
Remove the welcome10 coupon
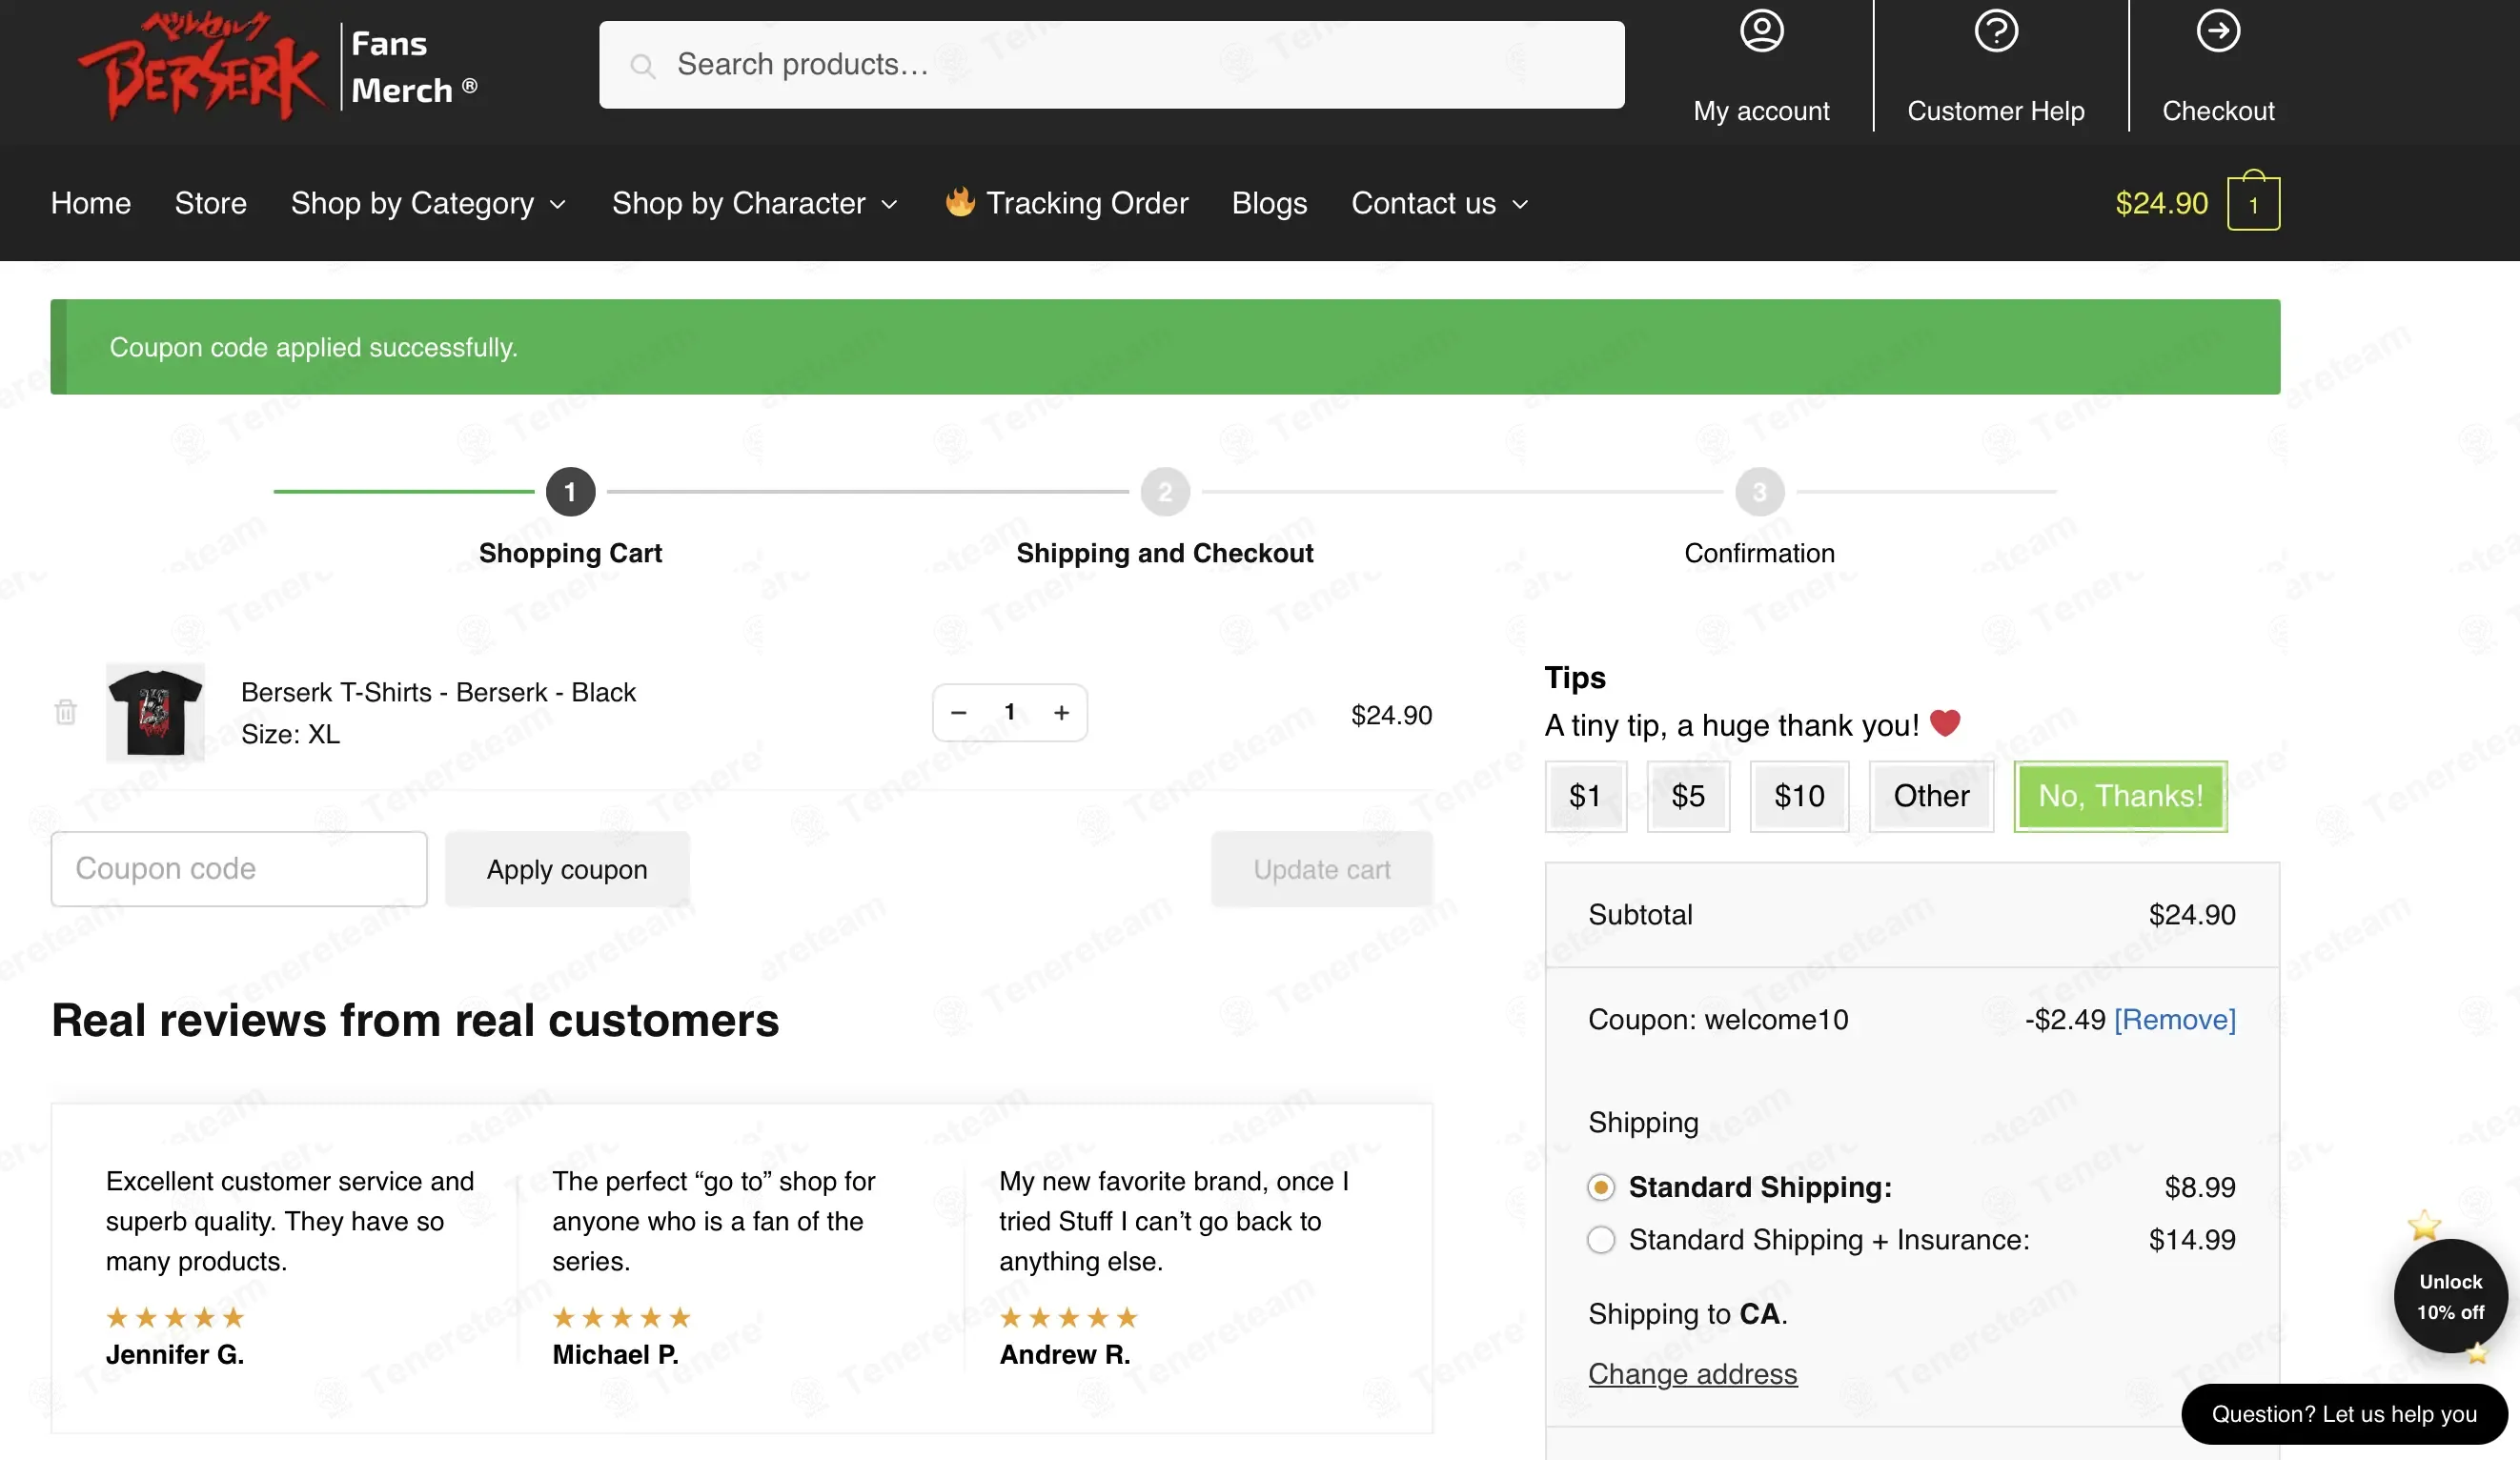pyautogui.click(x=2174, y=1019)
